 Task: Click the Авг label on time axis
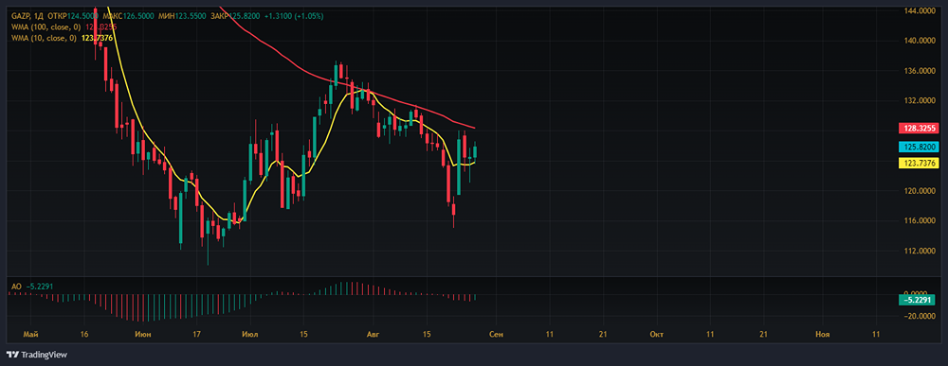click(373, 334)
